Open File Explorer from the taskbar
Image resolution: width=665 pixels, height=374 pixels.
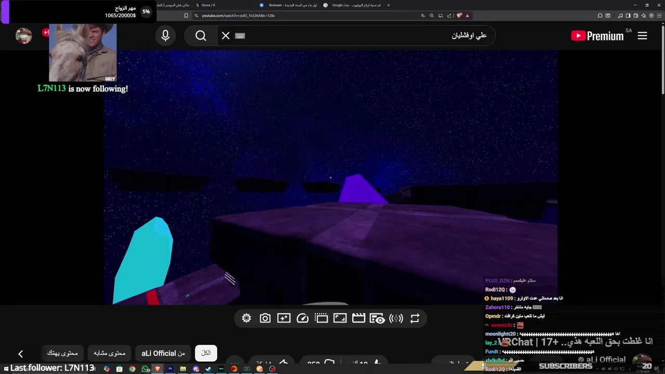[x=183, y=369]
